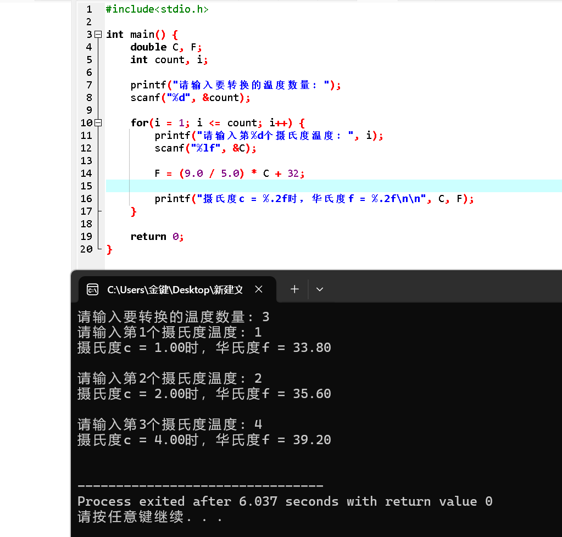Click the terminal line '请输入要转换的温度数量: 3'
This screenshot has width=562, height=537.
coord(174,317)
